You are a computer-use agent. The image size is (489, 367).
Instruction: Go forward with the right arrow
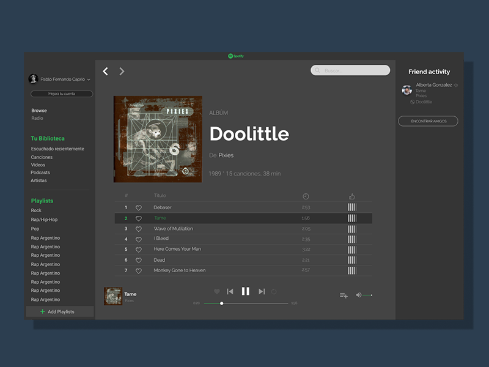click(x=122, y=72)
